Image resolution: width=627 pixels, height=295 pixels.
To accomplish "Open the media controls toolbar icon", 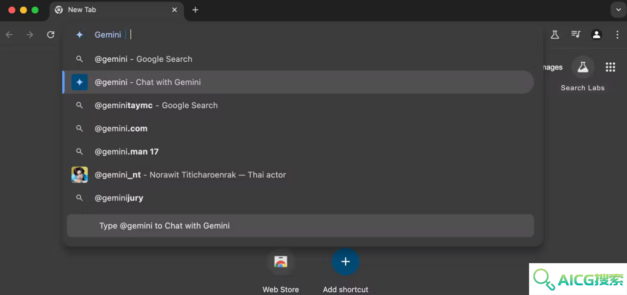I will (x=576, y=34).
